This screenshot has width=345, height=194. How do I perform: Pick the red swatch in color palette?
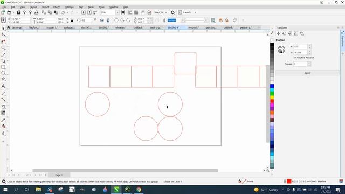[272, 101]
